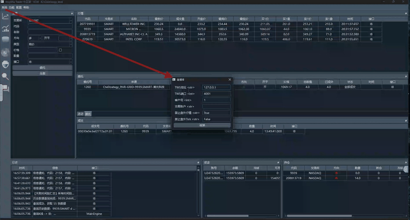Click the 代码 input field in the trading panel
Viewport: 410px width, 220px height.
pyautogui.click(x=50, y=26)
